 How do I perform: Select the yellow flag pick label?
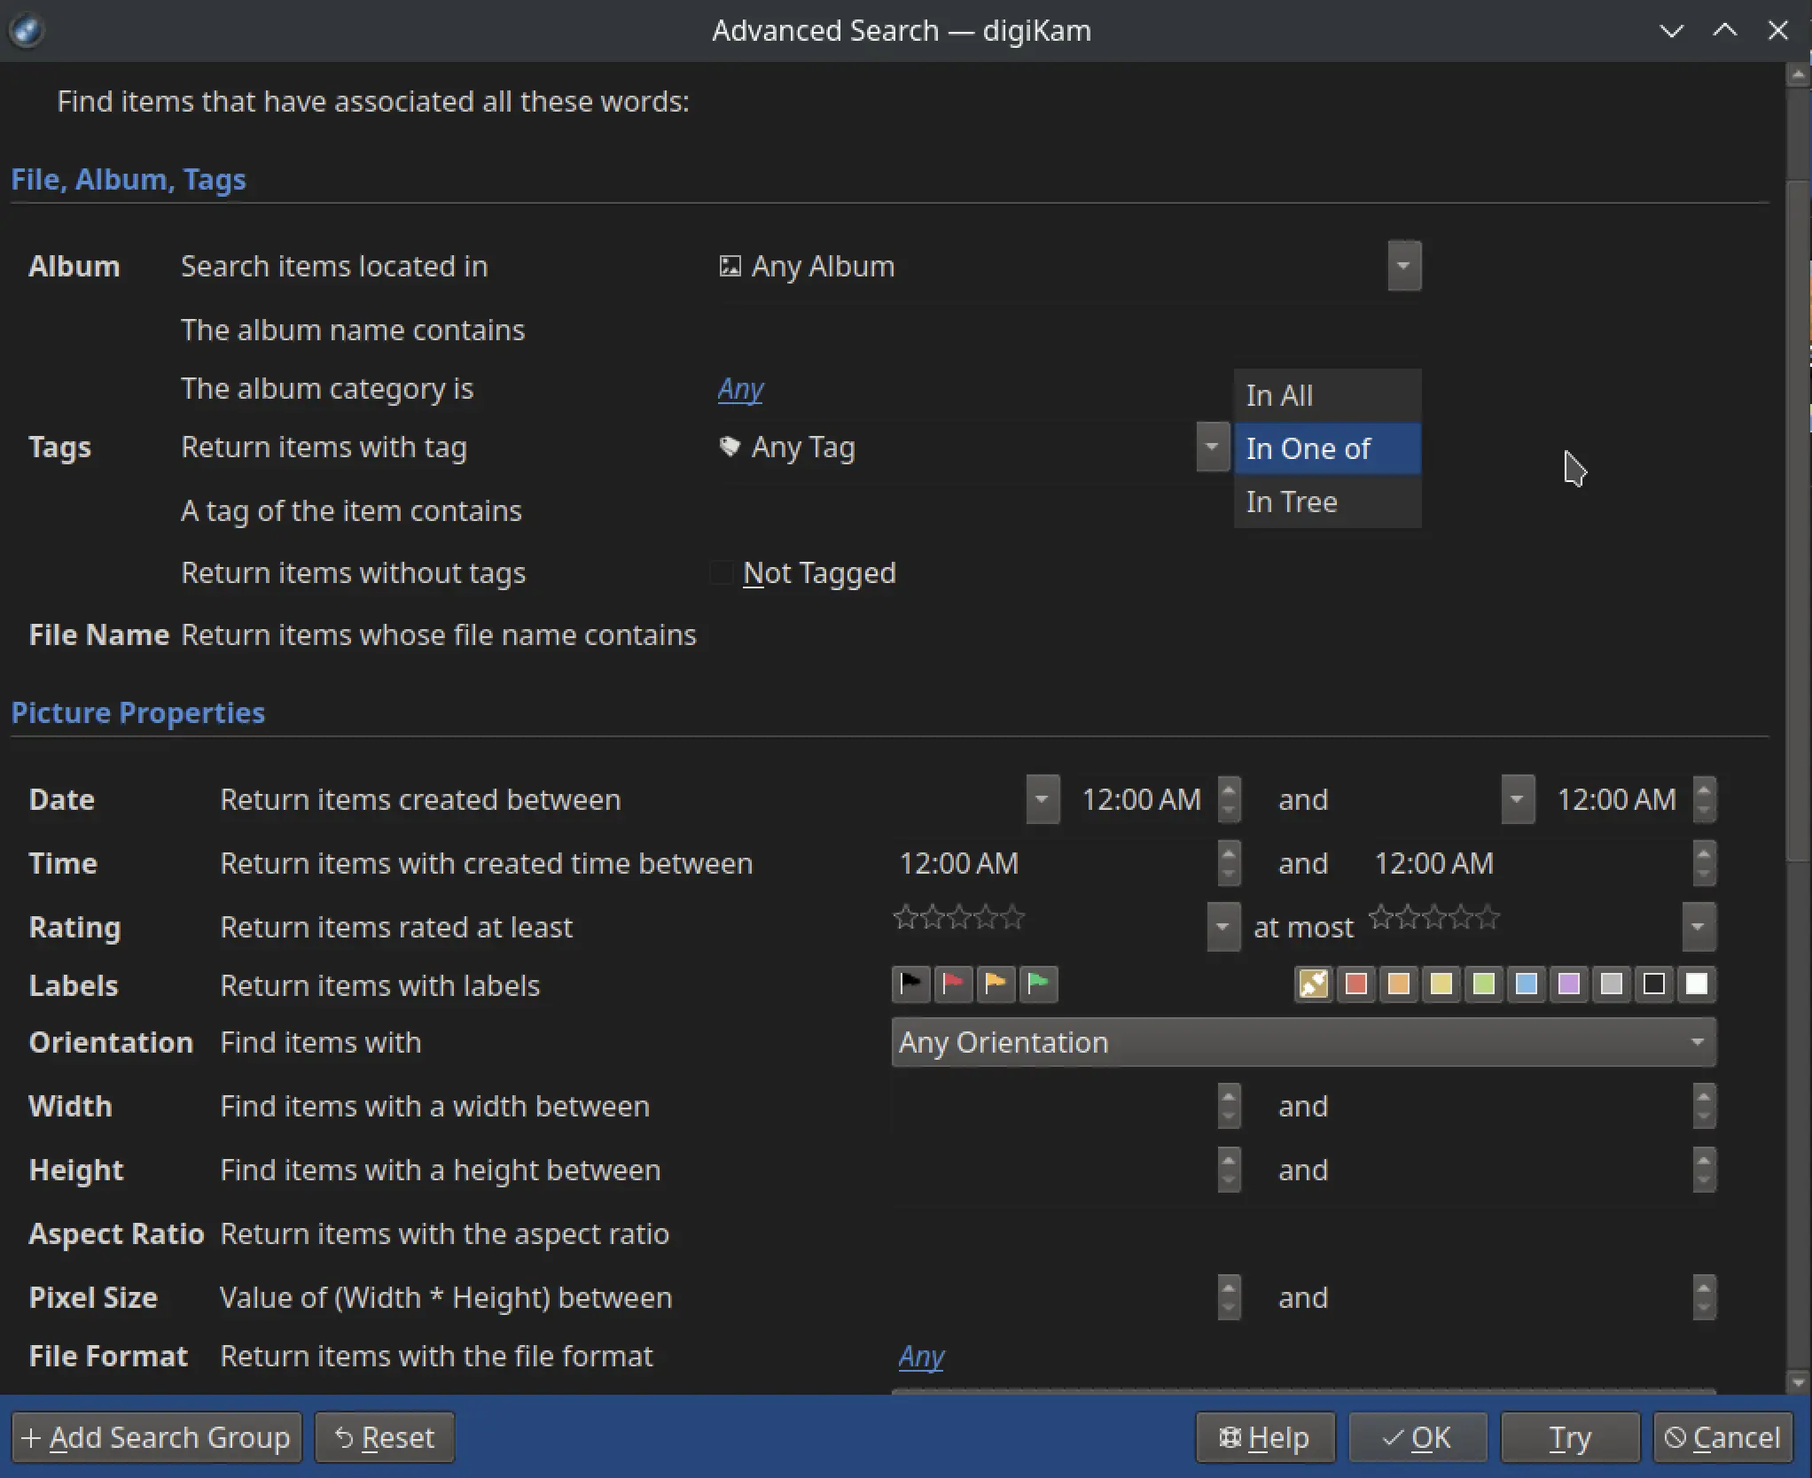pos(996,984)
